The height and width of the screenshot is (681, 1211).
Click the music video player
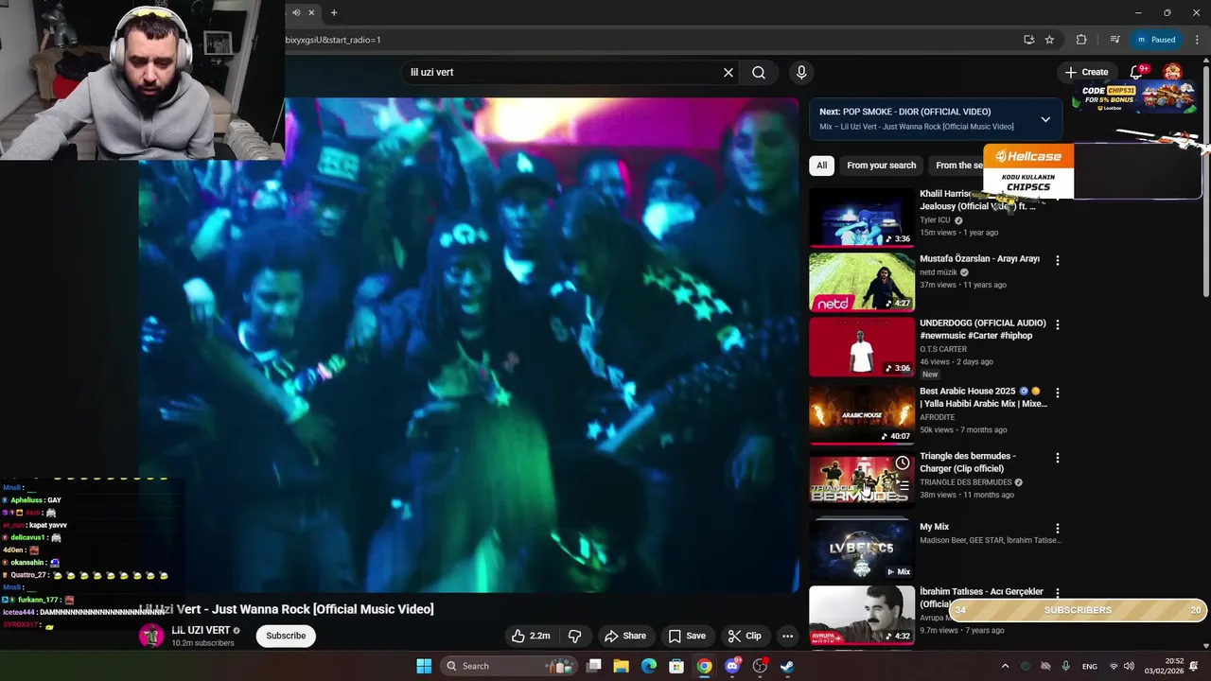[x=468, y=345]
